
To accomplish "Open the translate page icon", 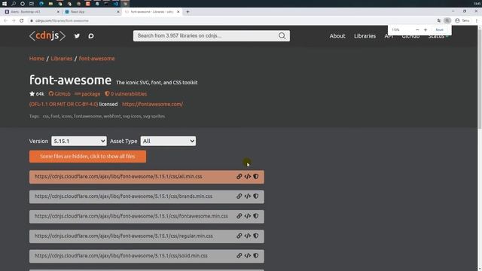I will [x=439, y=20].
